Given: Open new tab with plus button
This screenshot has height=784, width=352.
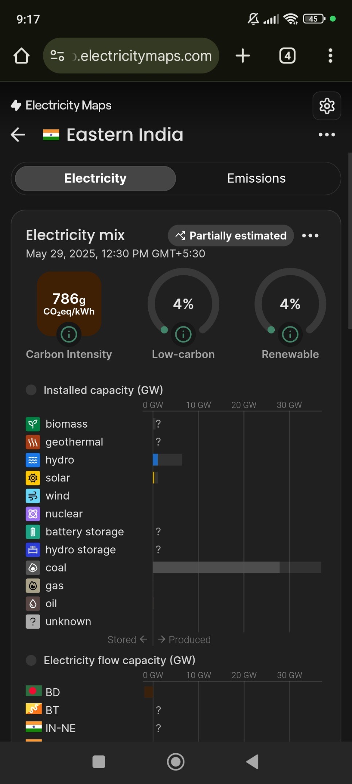Looking at the screenshot, I should point(243,56).
